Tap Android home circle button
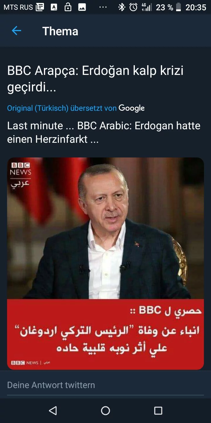Image resolution: width=211 pixels, height=423 pixels. click(x=105, y=410)
